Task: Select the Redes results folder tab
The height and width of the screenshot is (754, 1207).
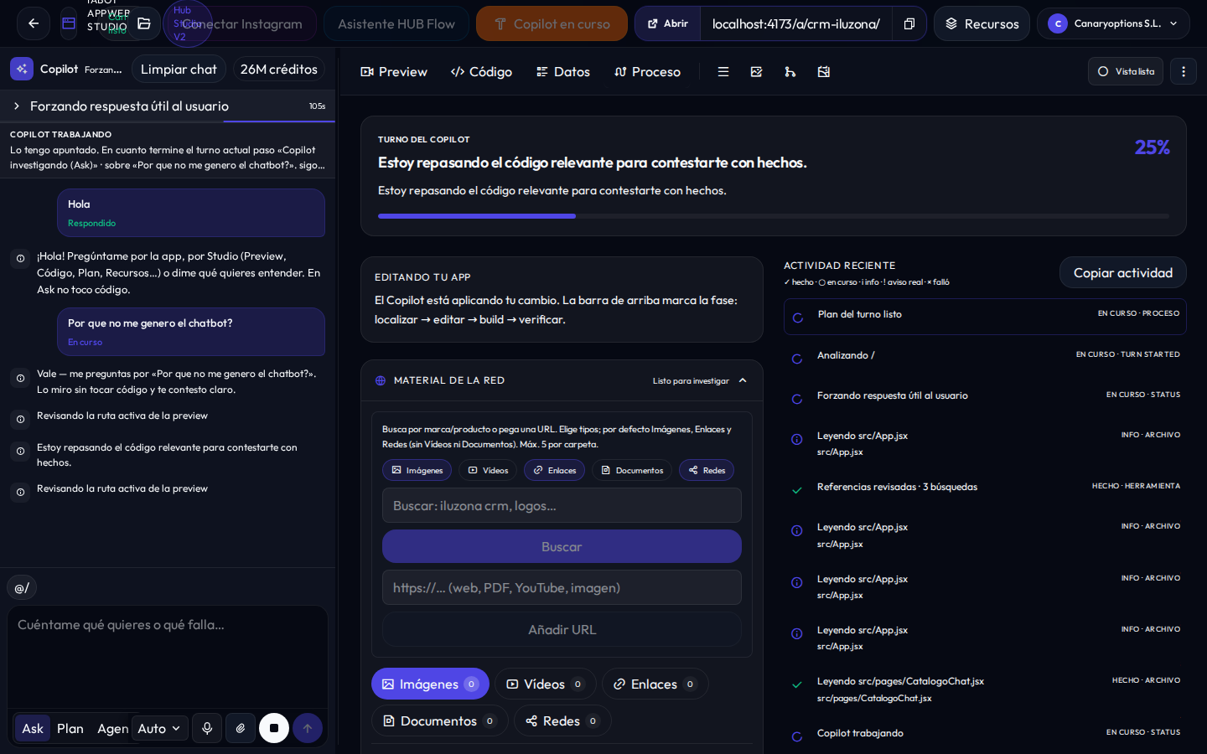Action: 562,720
